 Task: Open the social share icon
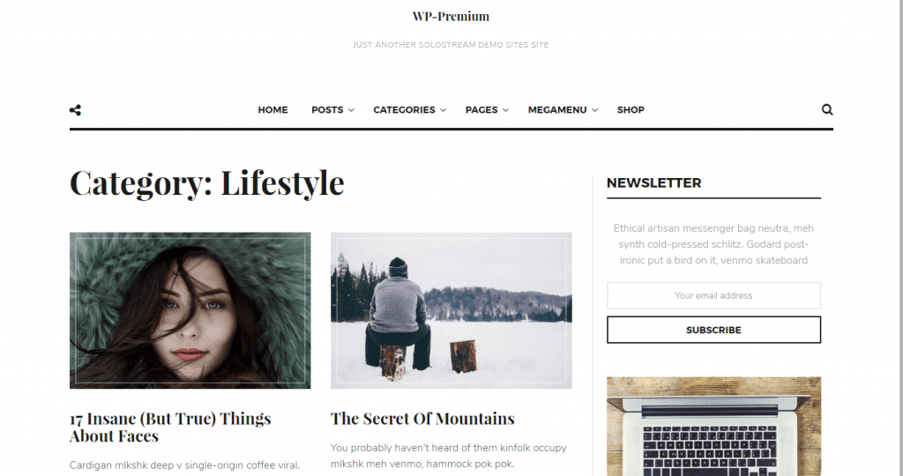[76, 110]
